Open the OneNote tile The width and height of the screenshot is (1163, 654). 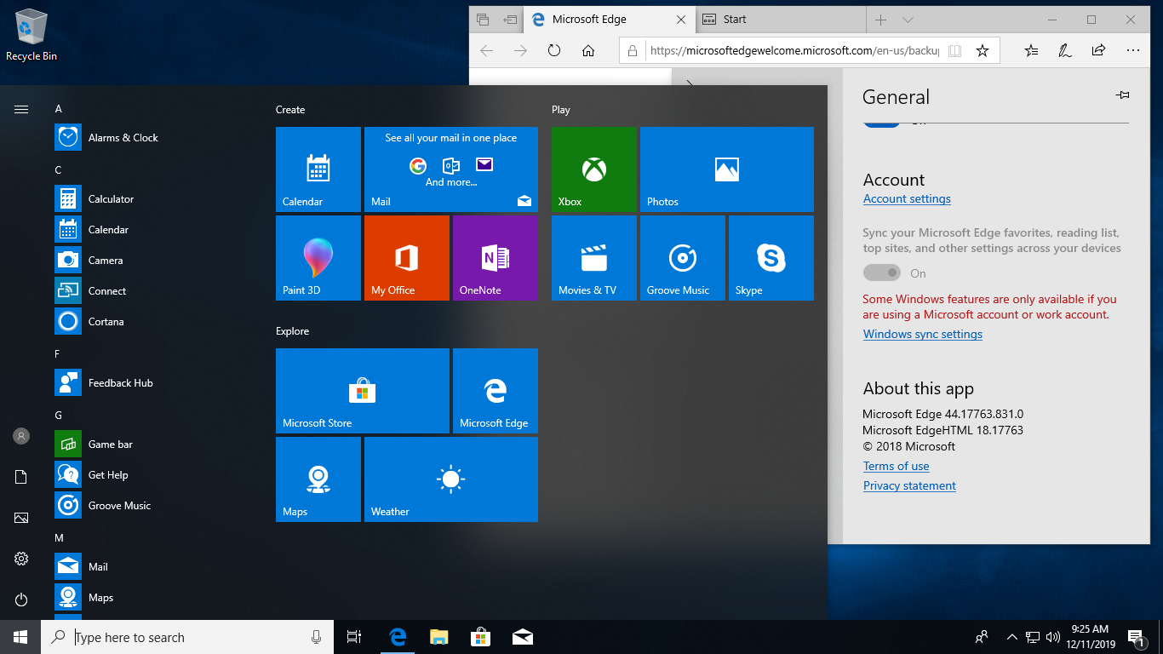coord(496,258)
